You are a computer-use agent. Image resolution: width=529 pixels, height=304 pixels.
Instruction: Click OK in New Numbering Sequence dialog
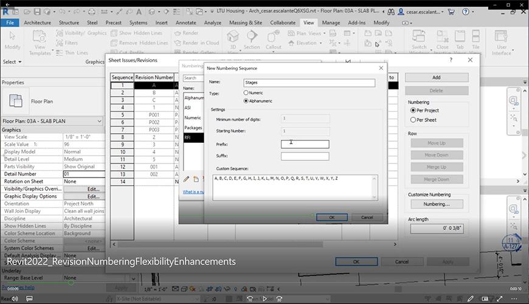point(331,217)
